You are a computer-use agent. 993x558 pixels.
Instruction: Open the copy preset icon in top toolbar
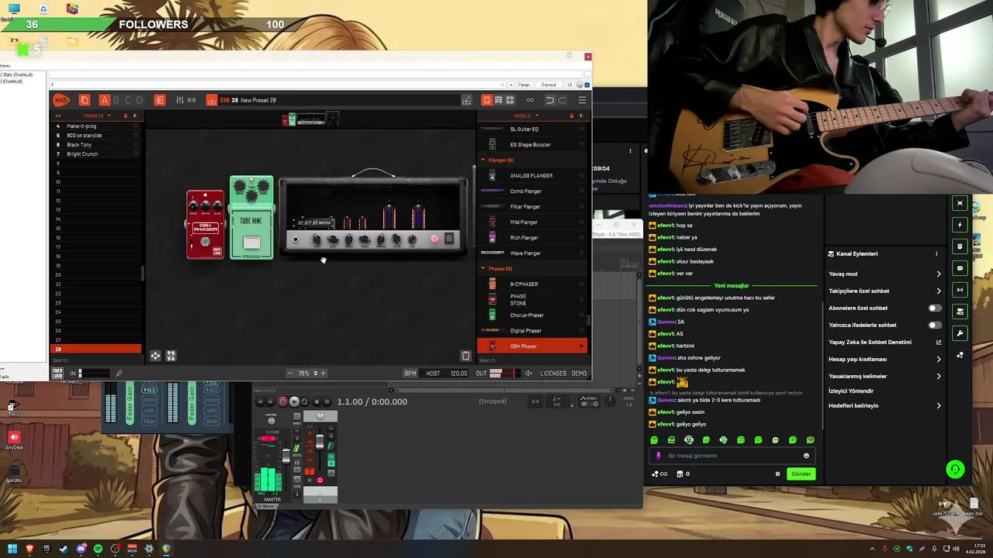85,100
